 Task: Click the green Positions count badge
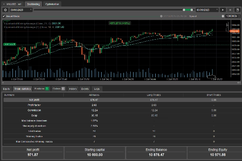(x=47, y=89)
